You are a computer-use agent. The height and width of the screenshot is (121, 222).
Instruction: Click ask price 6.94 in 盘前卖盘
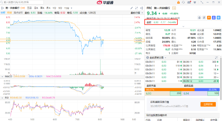coord(186,93)
